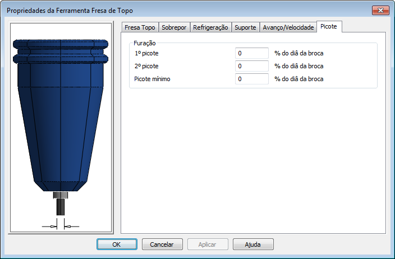
Task: Click '% do diâ da broca' beside Picote mínimo
Action: pos(298,79)
